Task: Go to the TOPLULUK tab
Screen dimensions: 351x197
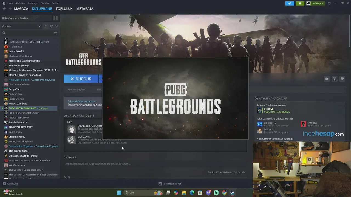Action: [x=64, y=9]
